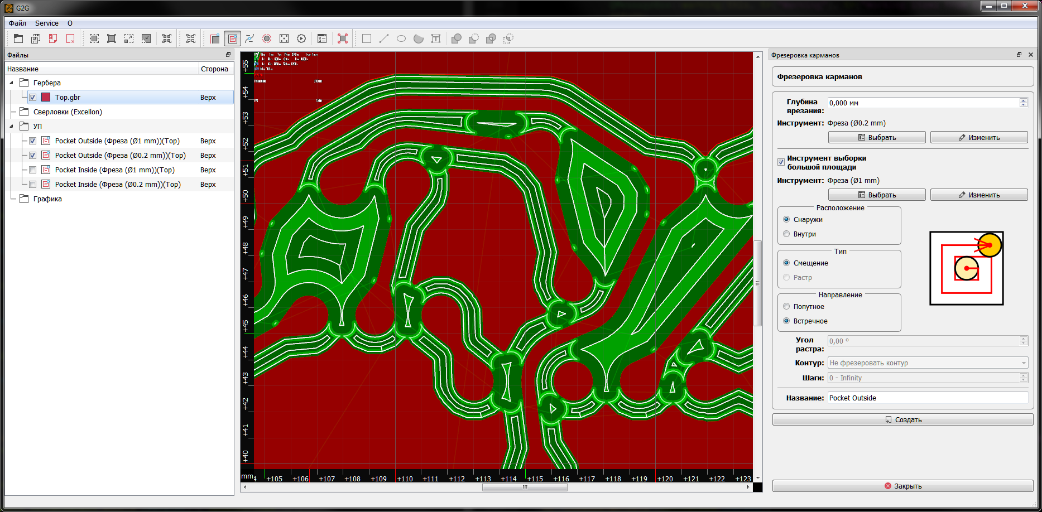1042x512 pixels.
Task: Click the zoom to fit icon
Action: coord(112,38)
